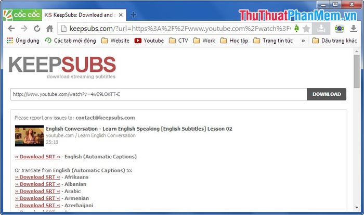Click the scrollbar down arrow
The image size is (364, 215).
click(x=357, y=207)
